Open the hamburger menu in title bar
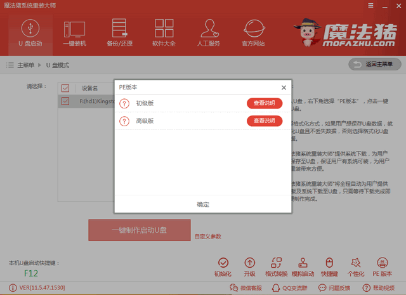Image resolution: width=406 pixels, height=295 pixels. coord(370,6)
